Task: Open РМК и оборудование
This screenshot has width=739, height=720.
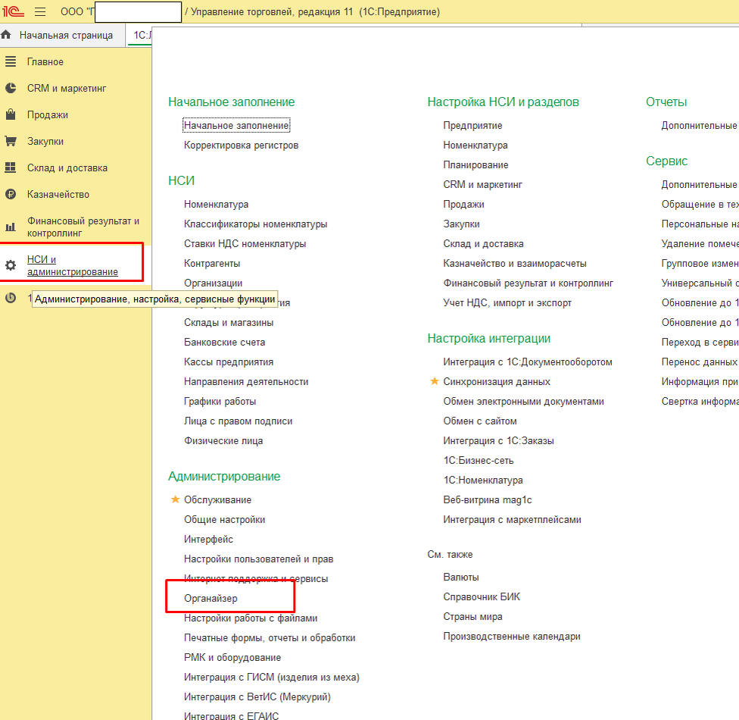Action: 232,658
